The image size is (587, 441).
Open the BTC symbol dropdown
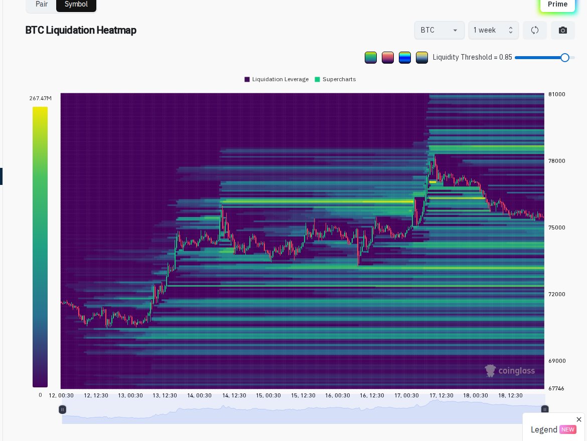[x=439, y=30]
